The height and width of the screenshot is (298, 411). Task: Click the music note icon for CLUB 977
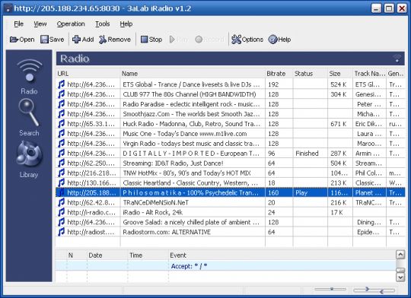62,94
